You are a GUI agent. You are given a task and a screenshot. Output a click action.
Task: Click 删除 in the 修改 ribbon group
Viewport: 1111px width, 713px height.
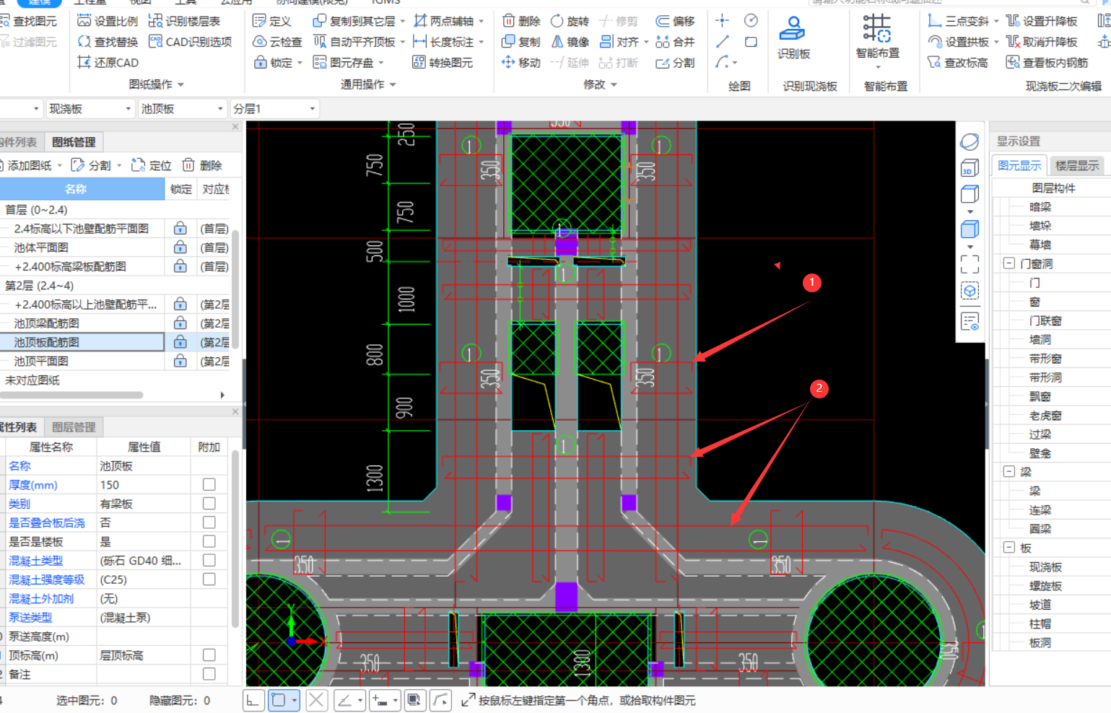coord(520,21)
